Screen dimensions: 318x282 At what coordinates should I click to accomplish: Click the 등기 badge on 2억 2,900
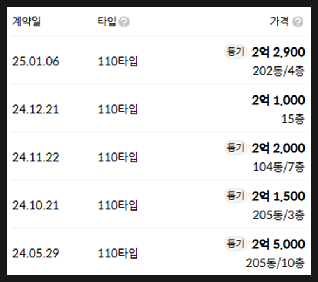(235, 52)
